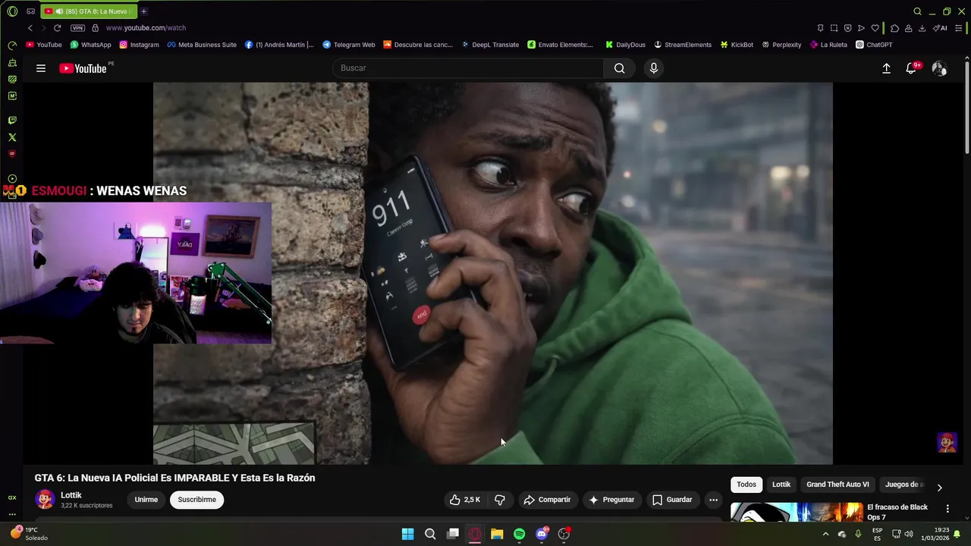971x546 pixels.
Task: Click the YouTube search magnifier button
Action: click(620, 68)
